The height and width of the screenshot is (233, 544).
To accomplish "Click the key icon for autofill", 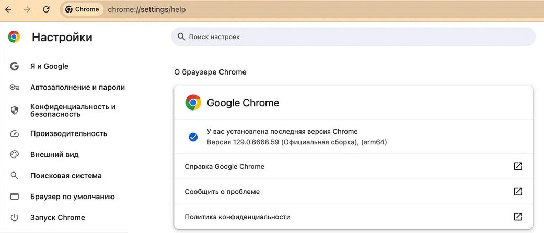I will (14, 88).
